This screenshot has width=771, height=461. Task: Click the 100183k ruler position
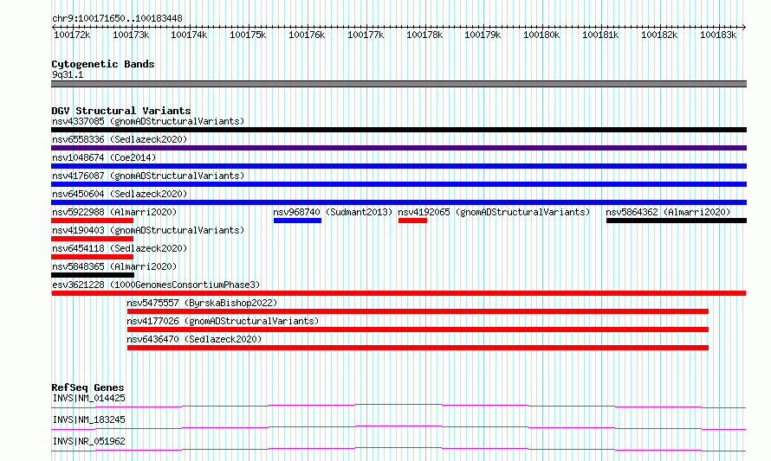(718, 35)
